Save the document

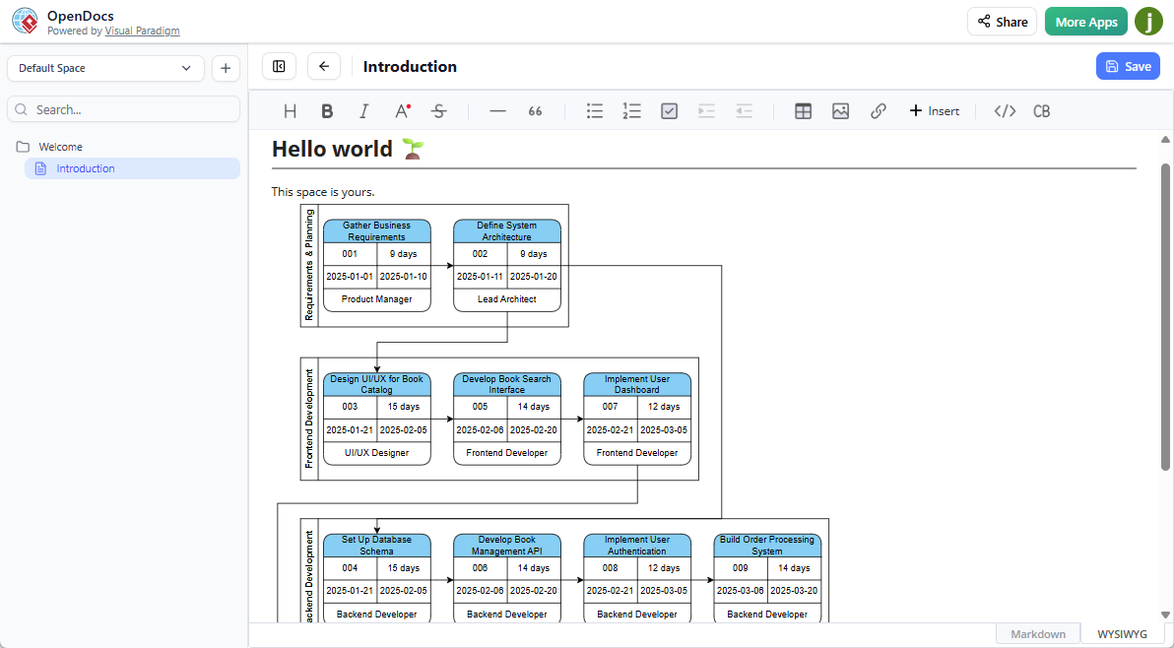pyautogui.click(x=1128, y=65)
